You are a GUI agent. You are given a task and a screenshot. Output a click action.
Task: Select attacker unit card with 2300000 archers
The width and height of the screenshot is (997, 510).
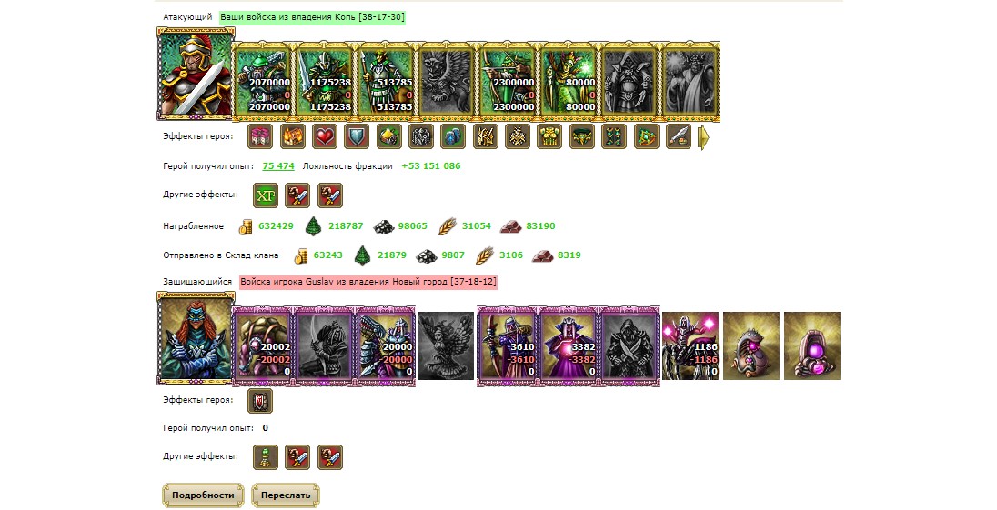click(x=507, y=82)
